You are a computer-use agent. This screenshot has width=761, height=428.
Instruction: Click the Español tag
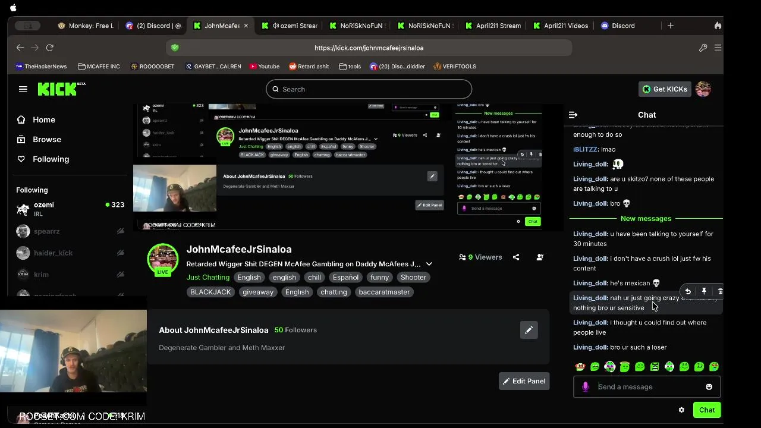pyautogui.click(x=345, y=278)
